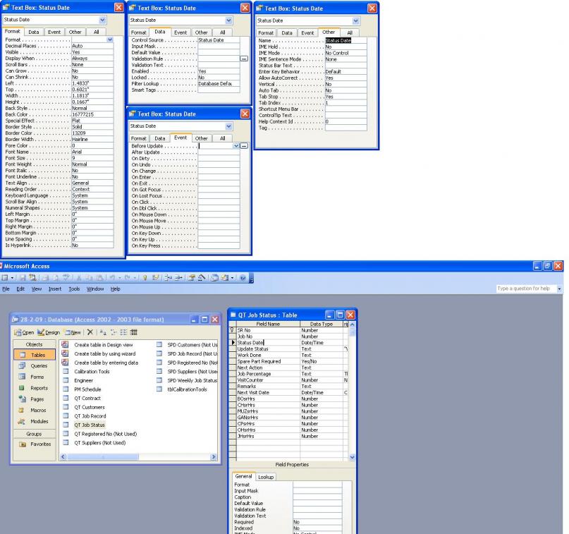Select Queries in the Objects bar
Viewport: 569px width, 534px height.
coord(35,366)
